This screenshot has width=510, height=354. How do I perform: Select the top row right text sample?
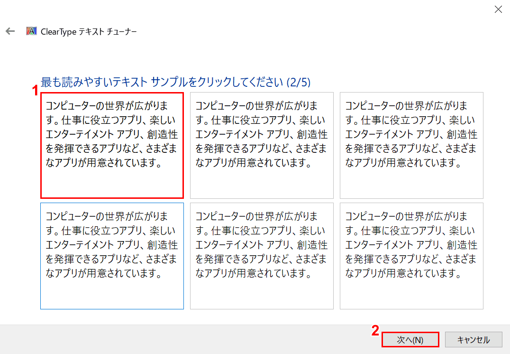click(411, 145)
